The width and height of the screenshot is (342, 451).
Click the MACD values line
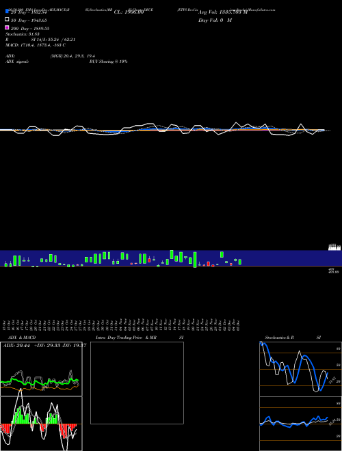(x=36, y=45)
